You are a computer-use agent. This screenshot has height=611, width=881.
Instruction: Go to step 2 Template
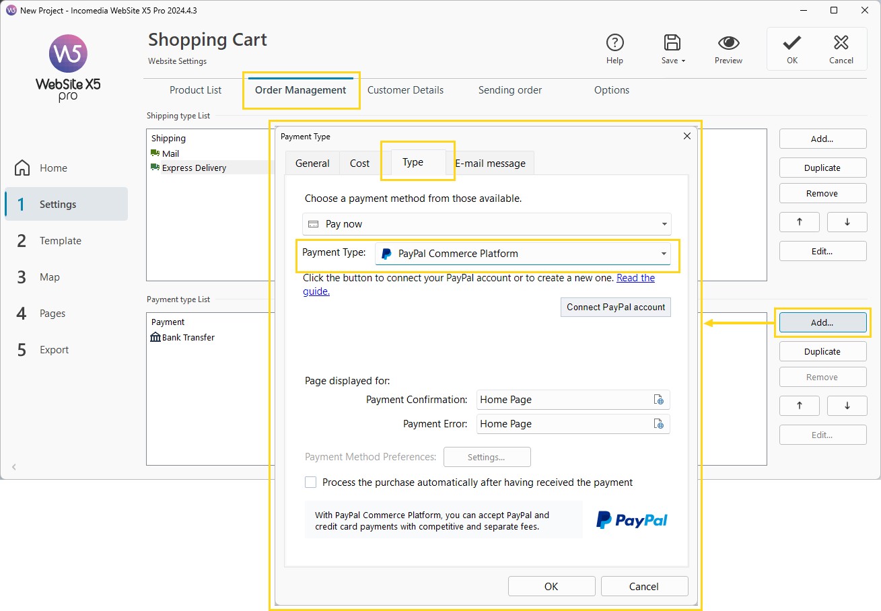(x=66, y=241)
